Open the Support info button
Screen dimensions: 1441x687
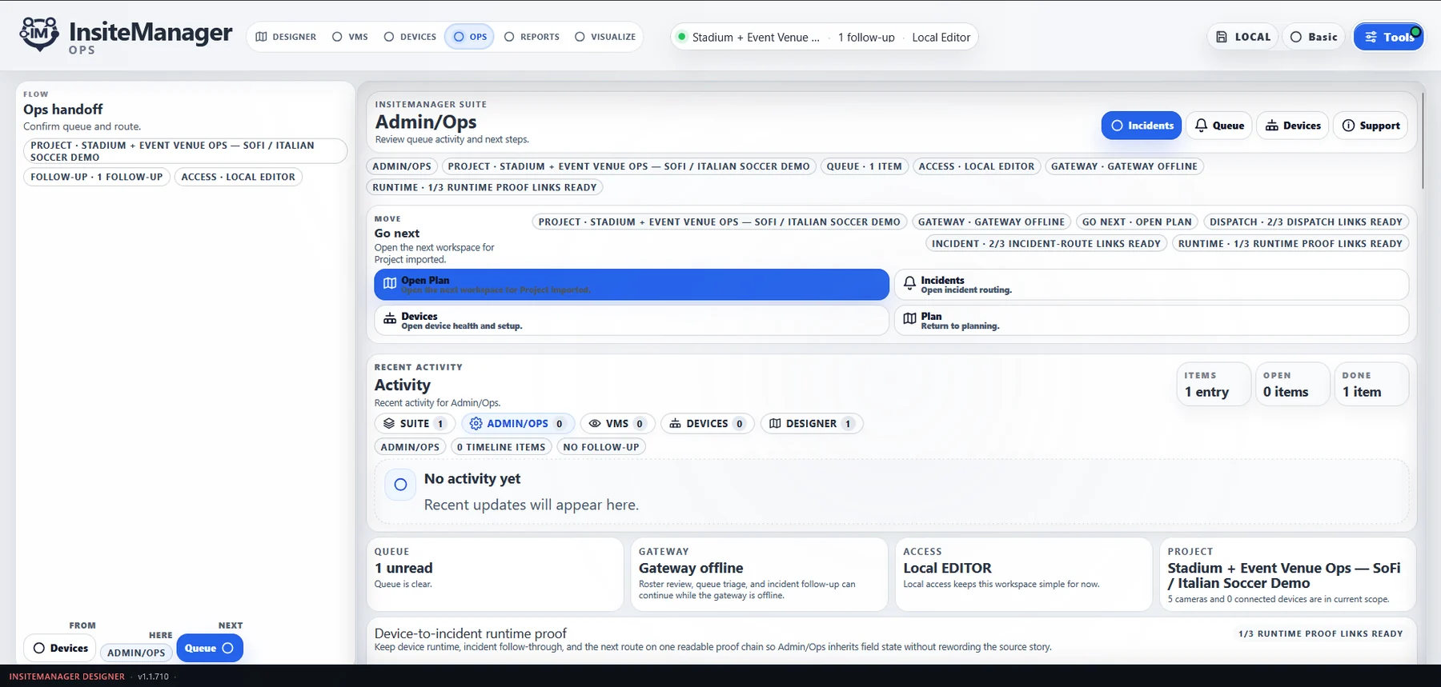pos(1371,126)
